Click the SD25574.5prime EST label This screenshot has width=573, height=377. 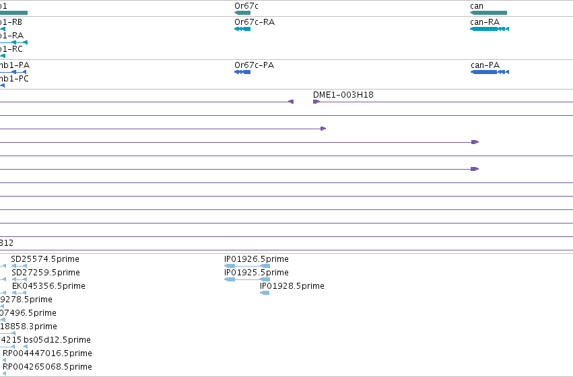tap(45, 259)
